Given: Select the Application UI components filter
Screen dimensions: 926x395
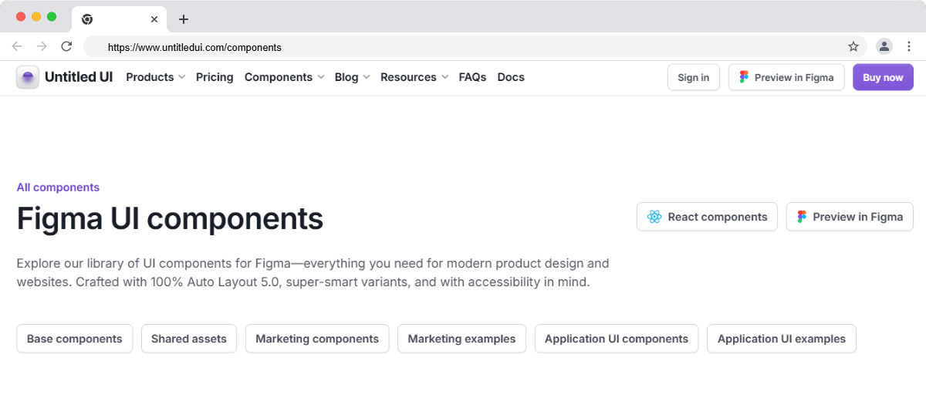Looking at the screenshot, I should (617, 339).
